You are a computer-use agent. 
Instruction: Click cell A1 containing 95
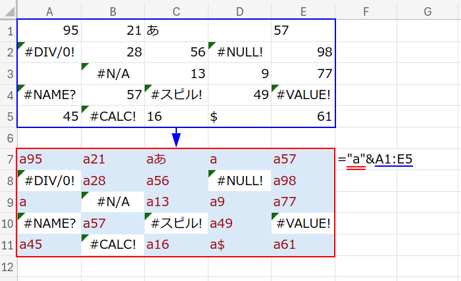pyautogui.click(x=49, y=30)
